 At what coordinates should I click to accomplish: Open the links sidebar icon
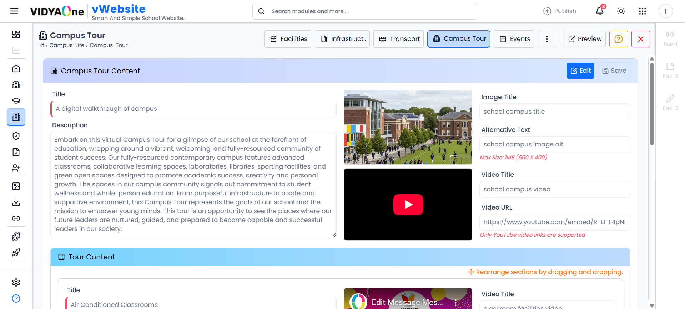point(16,218)
